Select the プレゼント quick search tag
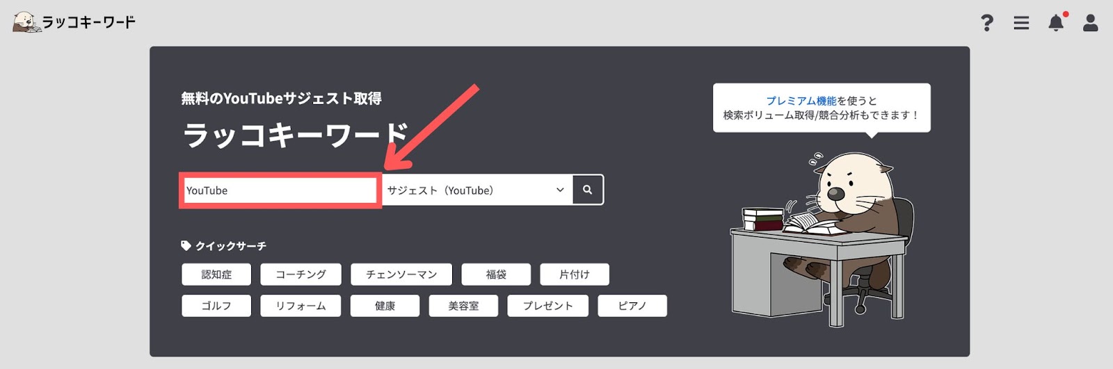 547,306
